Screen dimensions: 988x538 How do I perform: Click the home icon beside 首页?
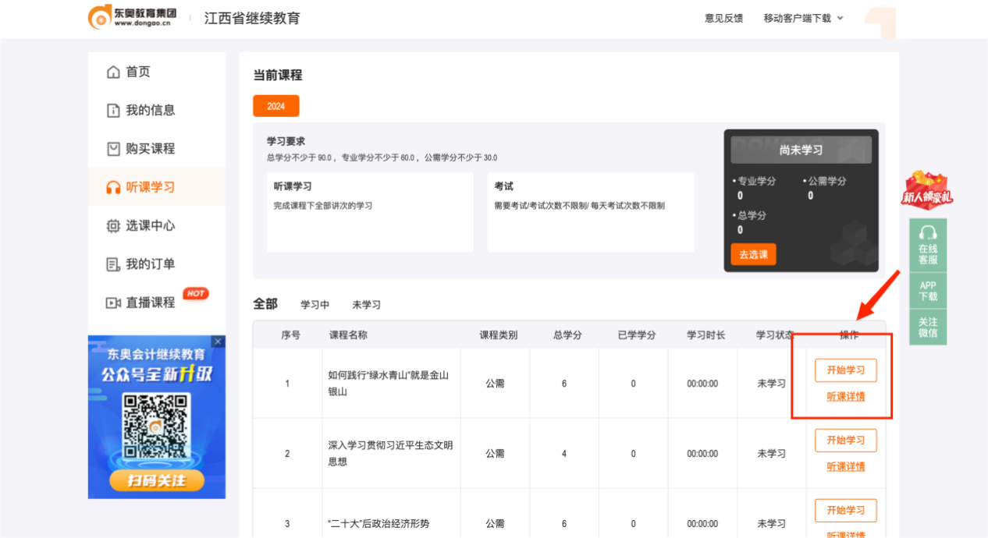[x=113, y=72]
